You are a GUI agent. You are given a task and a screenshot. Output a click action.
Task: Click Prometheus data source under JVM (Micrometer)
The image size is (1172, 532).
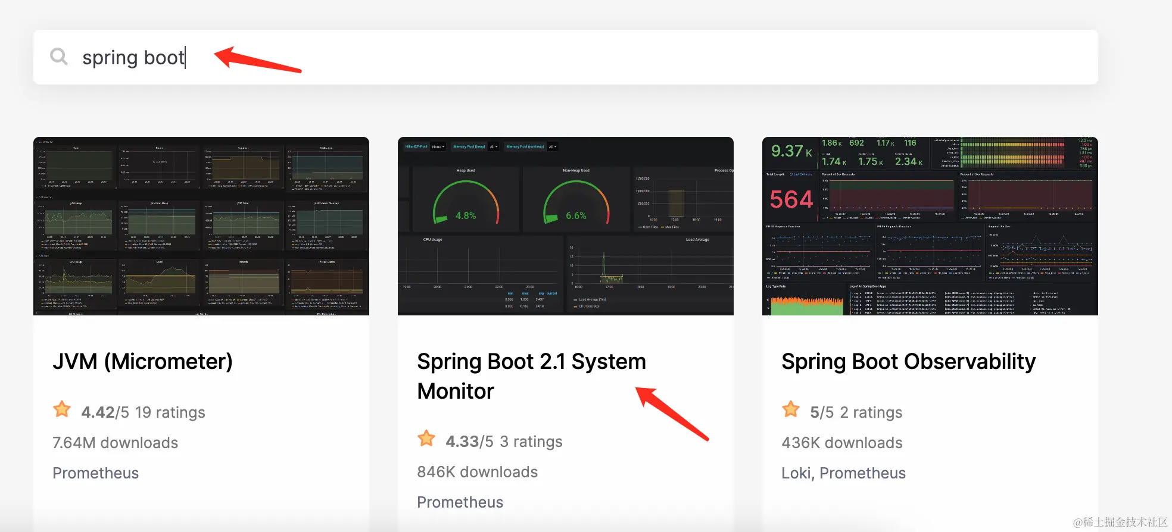click(x=95, y=473)
